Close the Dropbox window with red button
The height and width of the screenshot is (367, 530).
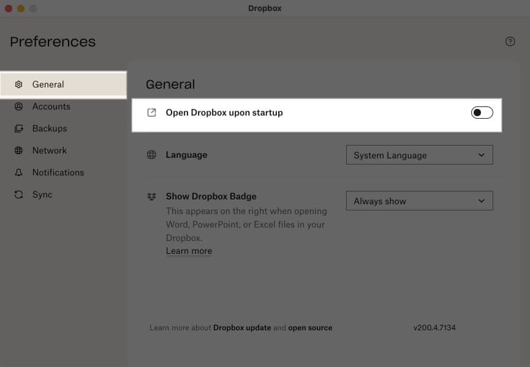coord(9,9)
